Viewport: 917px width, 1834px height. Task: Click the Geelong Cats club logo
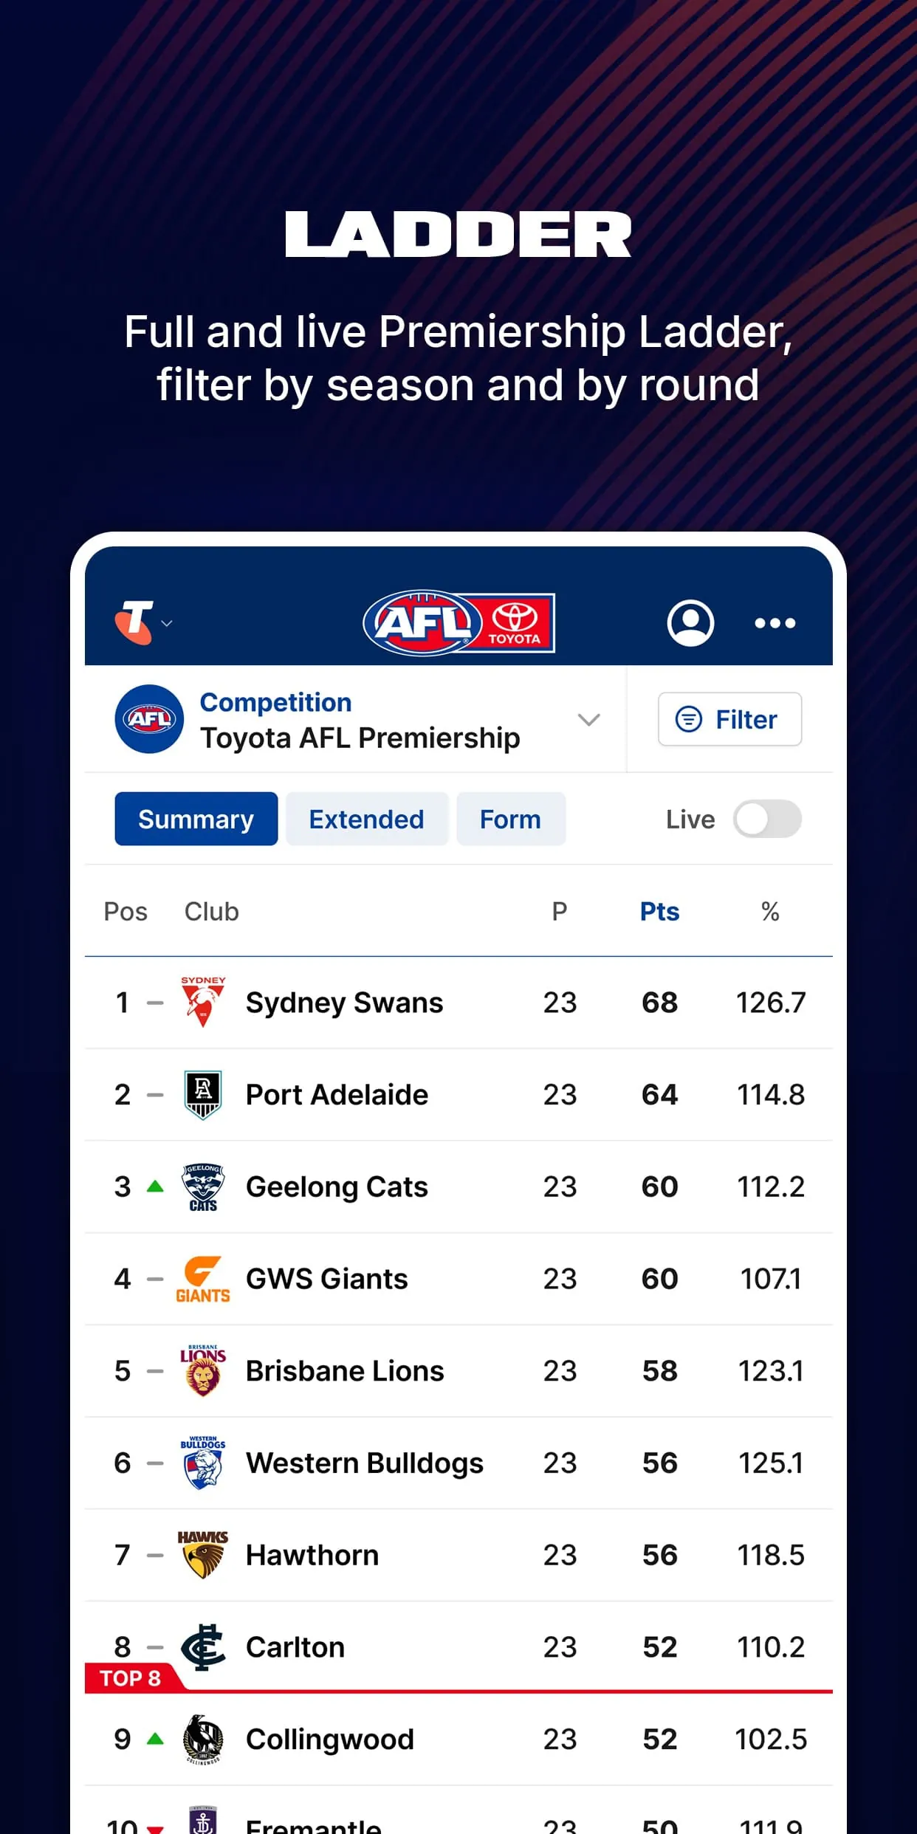click(203, 1186)
